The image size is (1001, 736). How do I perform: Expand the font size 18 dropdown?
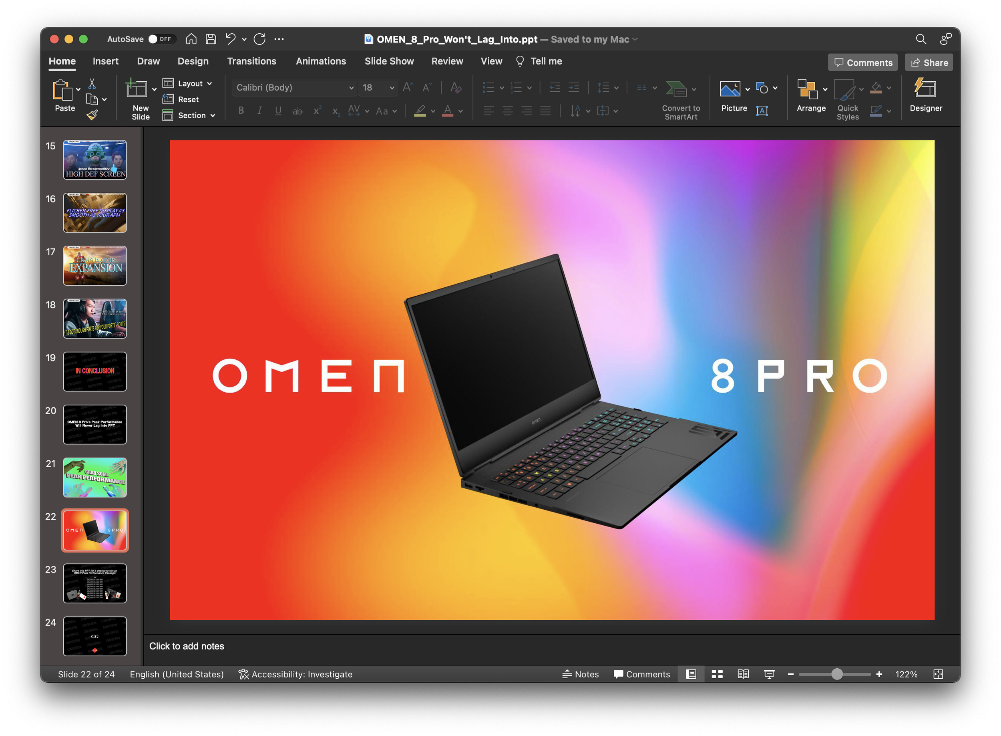coord(392,88)
